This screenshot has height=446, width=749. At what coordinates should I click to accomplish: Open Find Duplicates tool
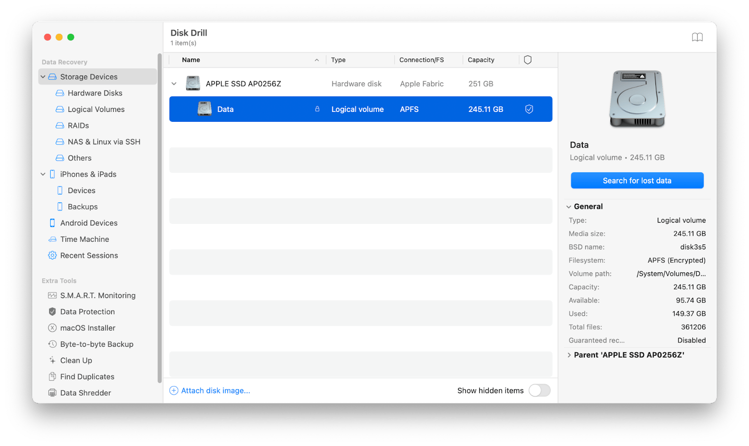tap(87, 377)
